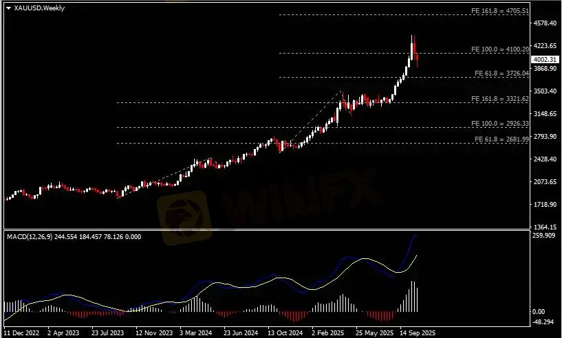Click the 23 Jun 2024 date label
562x338 pixels.
pos(241,333)
